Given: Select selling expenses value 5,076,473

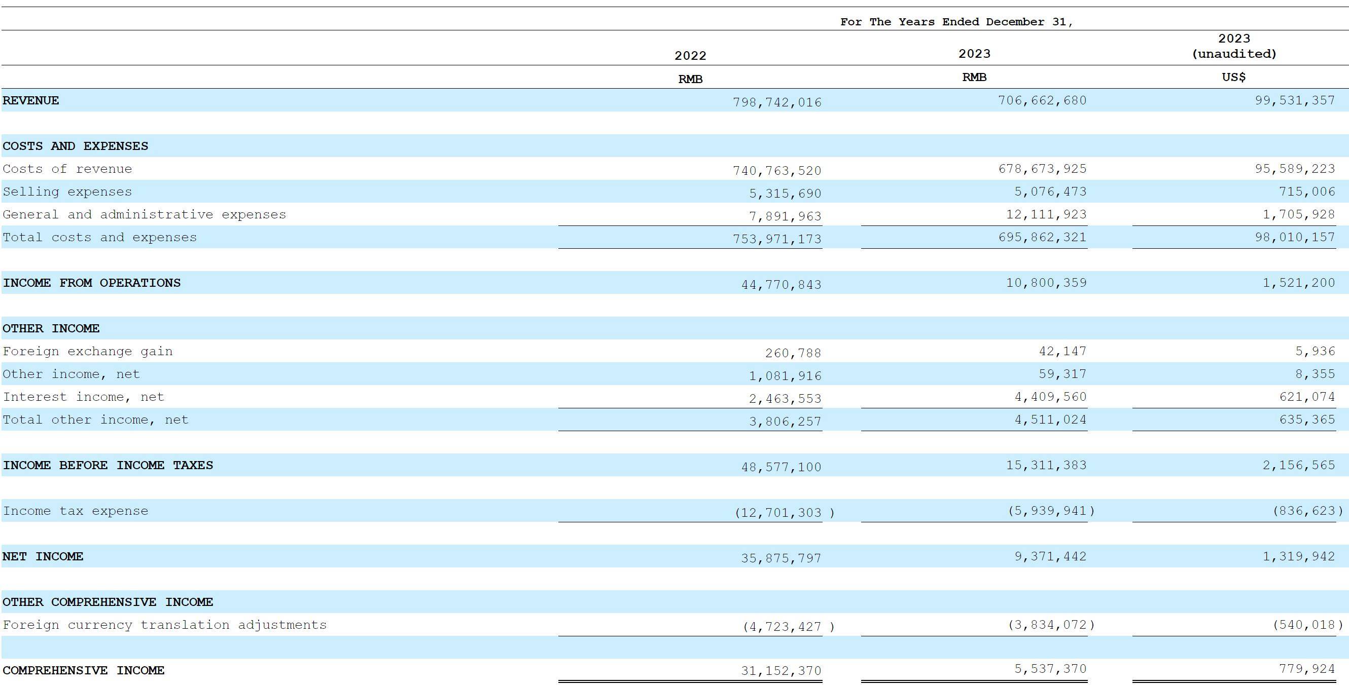Looking at the screenshot, I should pyautogui.click(x=1050, y=192).
